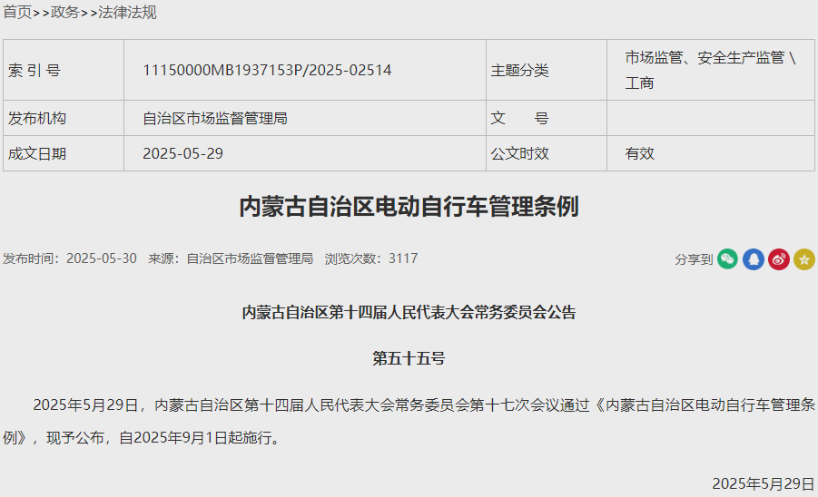This screenshot has width=818, height=497.
Task: Click the 发布机构 label cell
Action: (64, 118)
